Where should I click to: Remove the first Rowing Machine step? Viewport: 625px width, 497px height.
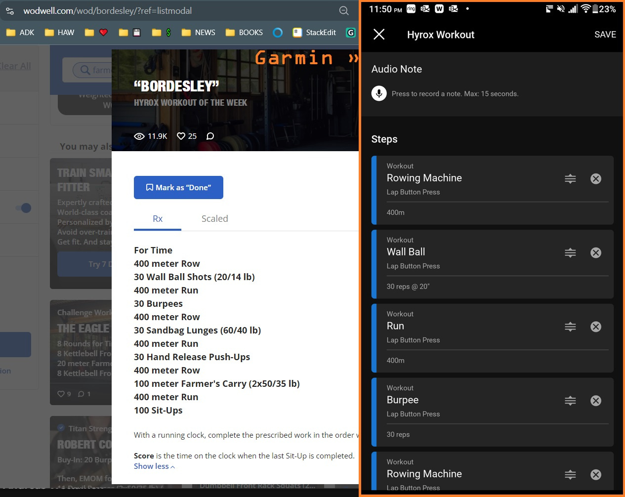(x=596, y=179)
